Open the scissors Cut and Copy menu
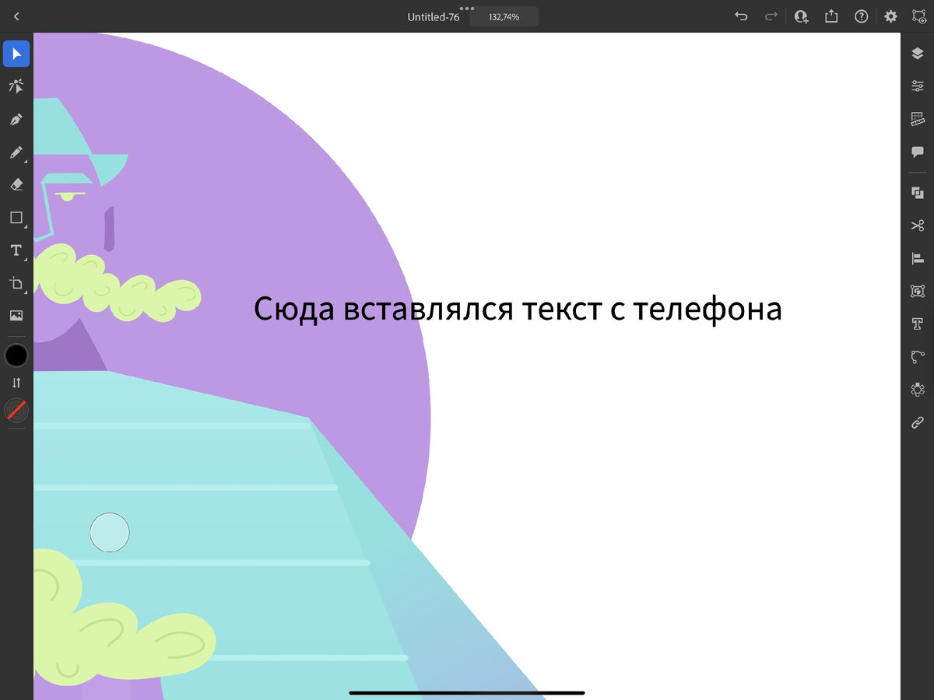The width and height of the screenshot is (934, 700). [x=918, y=226]
